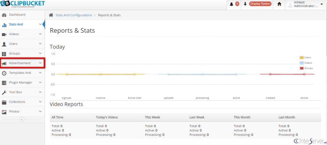The width and height of the screenshot is (327, 145).
Task: Open Templates And sidebar item
Action: pyautogui.click(x=22, y=73)
